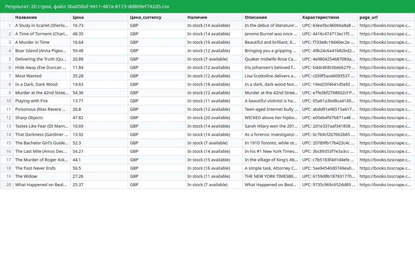Image resolution: width=415 pixels, height=259 pixels.
Task: Select the price cell 48.35
Action: (x=99, y=34)
